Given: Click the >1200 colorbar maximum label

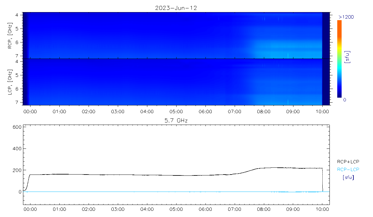Looking at the screenshot, I should tap(346, 16).
